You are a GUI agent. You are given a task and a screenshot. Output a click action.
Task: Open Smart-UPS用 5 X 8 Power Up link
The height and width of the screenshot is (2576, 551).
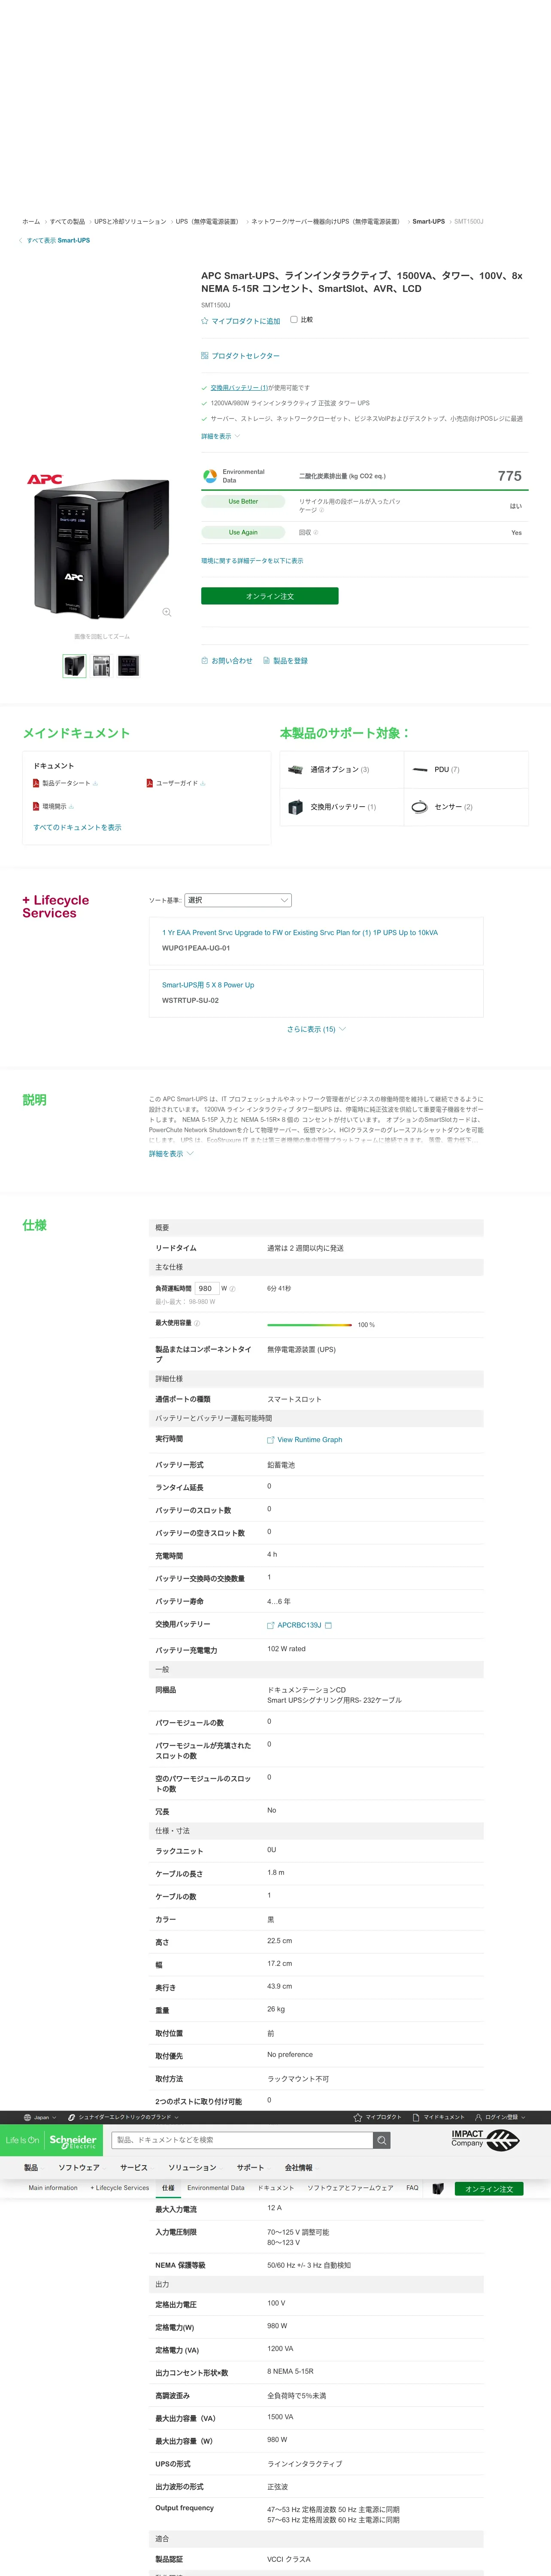[x=208, y=985]
